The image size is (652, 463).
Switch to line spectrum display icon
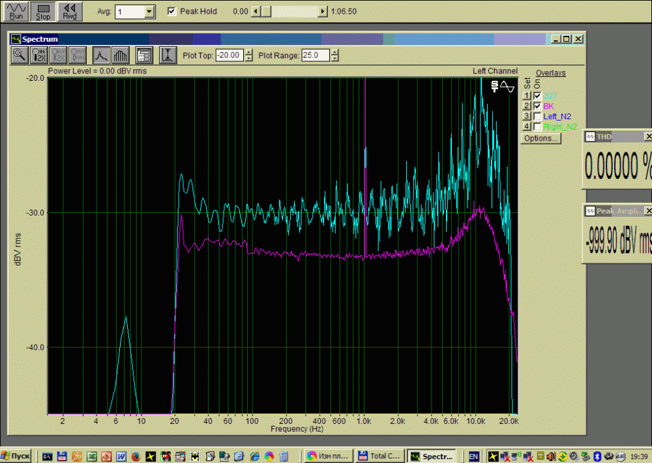101,55
